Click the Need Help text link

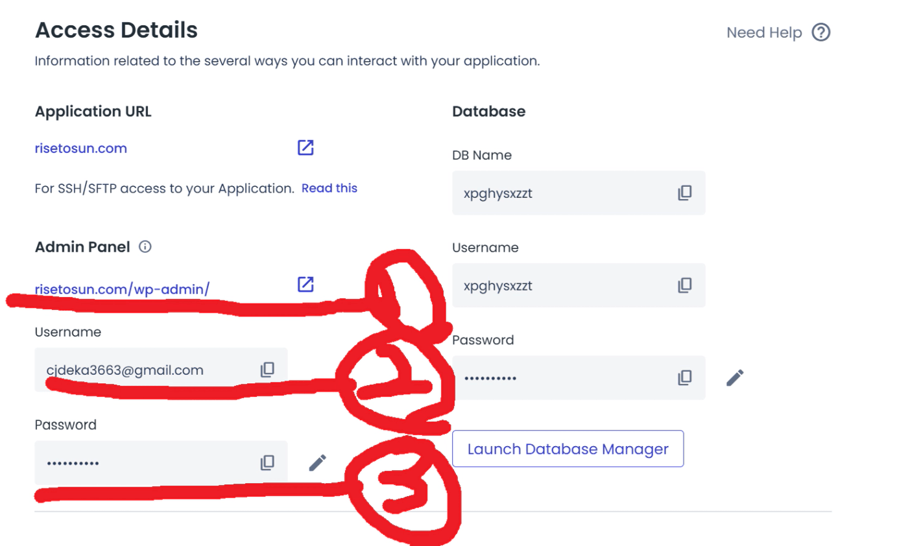tap(764, 32)
